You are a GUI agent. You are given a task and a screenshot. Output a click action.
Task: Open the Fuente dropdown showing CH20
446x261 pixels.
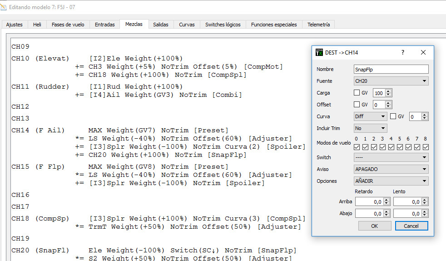point(391,81)
